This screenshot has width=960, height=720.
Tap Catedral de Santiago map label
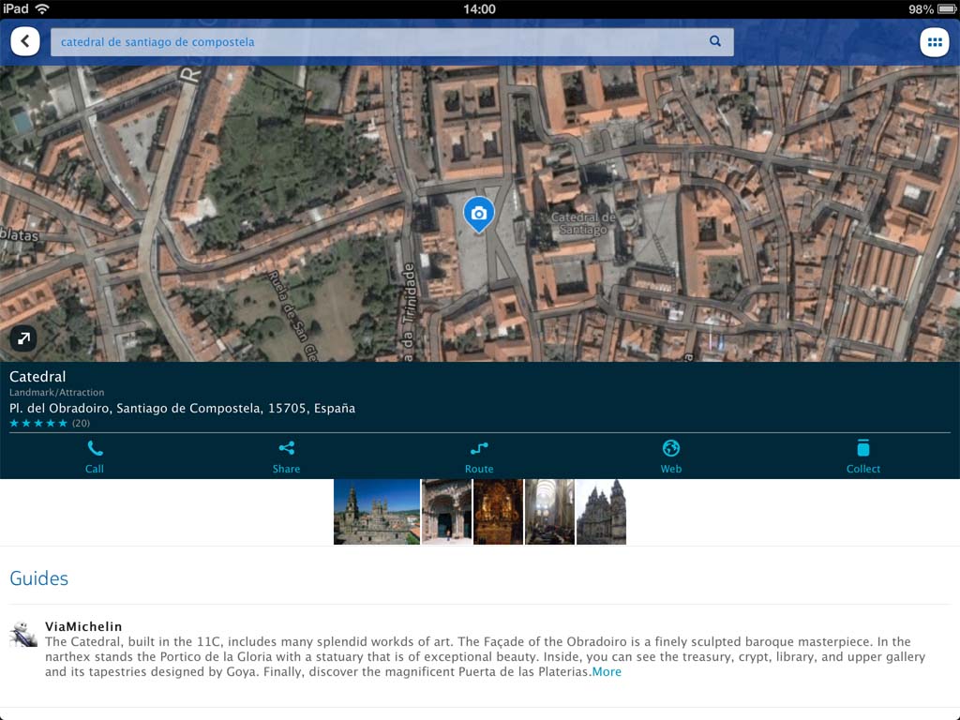coord(583,223)
